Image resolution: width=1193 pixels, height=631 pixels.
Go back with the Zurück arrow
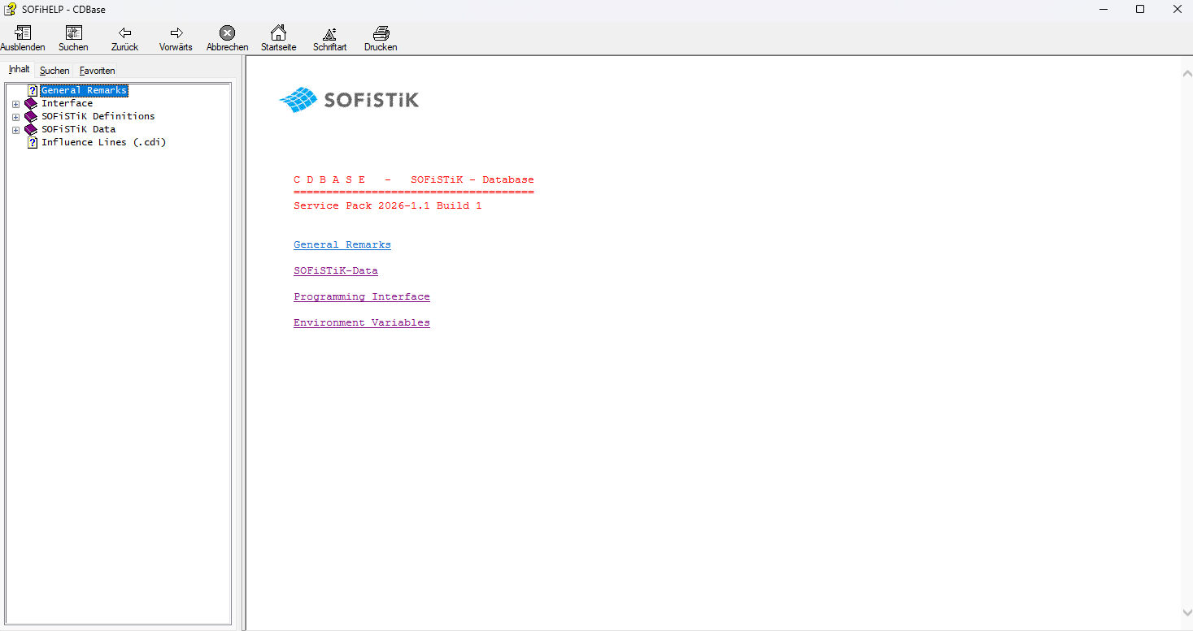[124, 33]
